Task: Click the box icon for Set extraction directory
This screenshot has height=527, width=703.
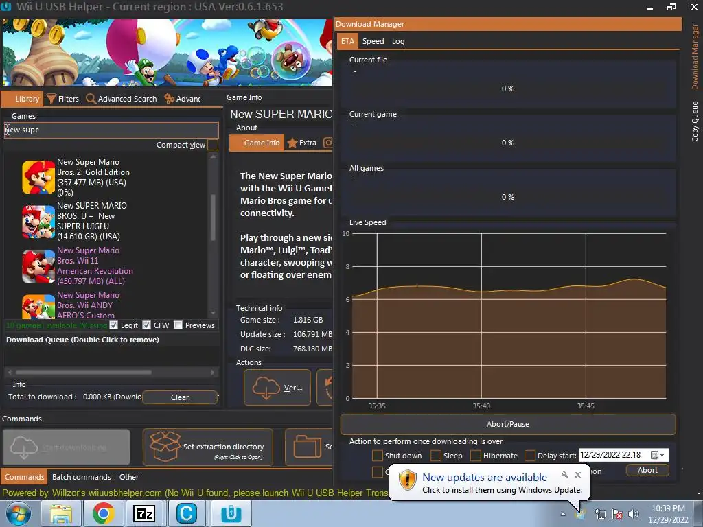Action: coord(165,446)
